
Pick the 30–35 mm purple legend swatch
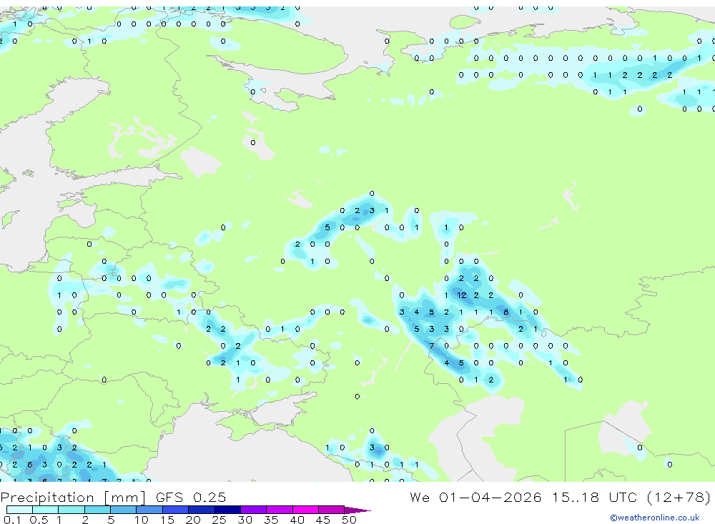click(x=254, y=510)
